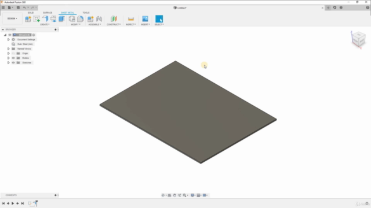Toggle the Sketches folder visibility eye
This screenshot has height=208, width=371.
coord(13,63)
